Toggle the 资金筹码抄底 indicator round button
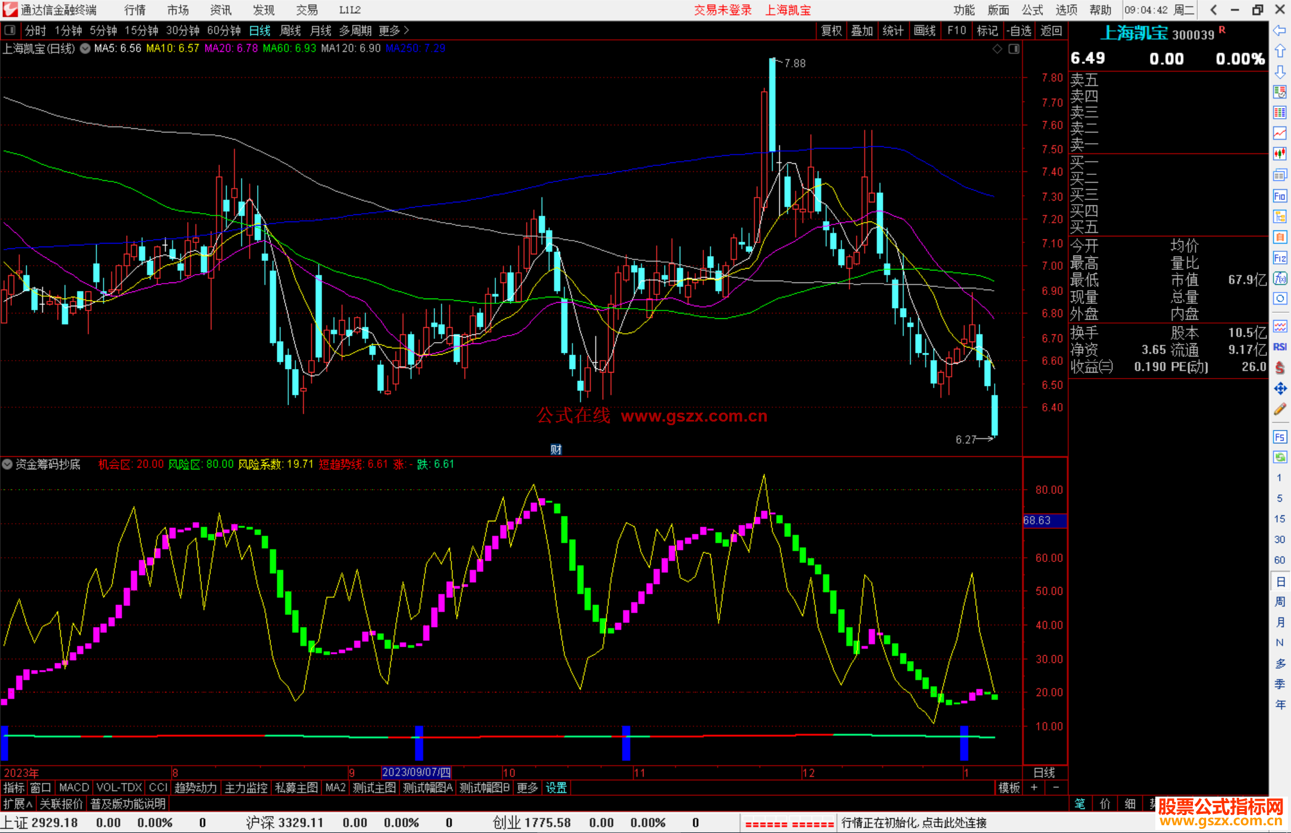This screenshot has height=833, width=1291. pyautogui.click(x=7, y=464)
